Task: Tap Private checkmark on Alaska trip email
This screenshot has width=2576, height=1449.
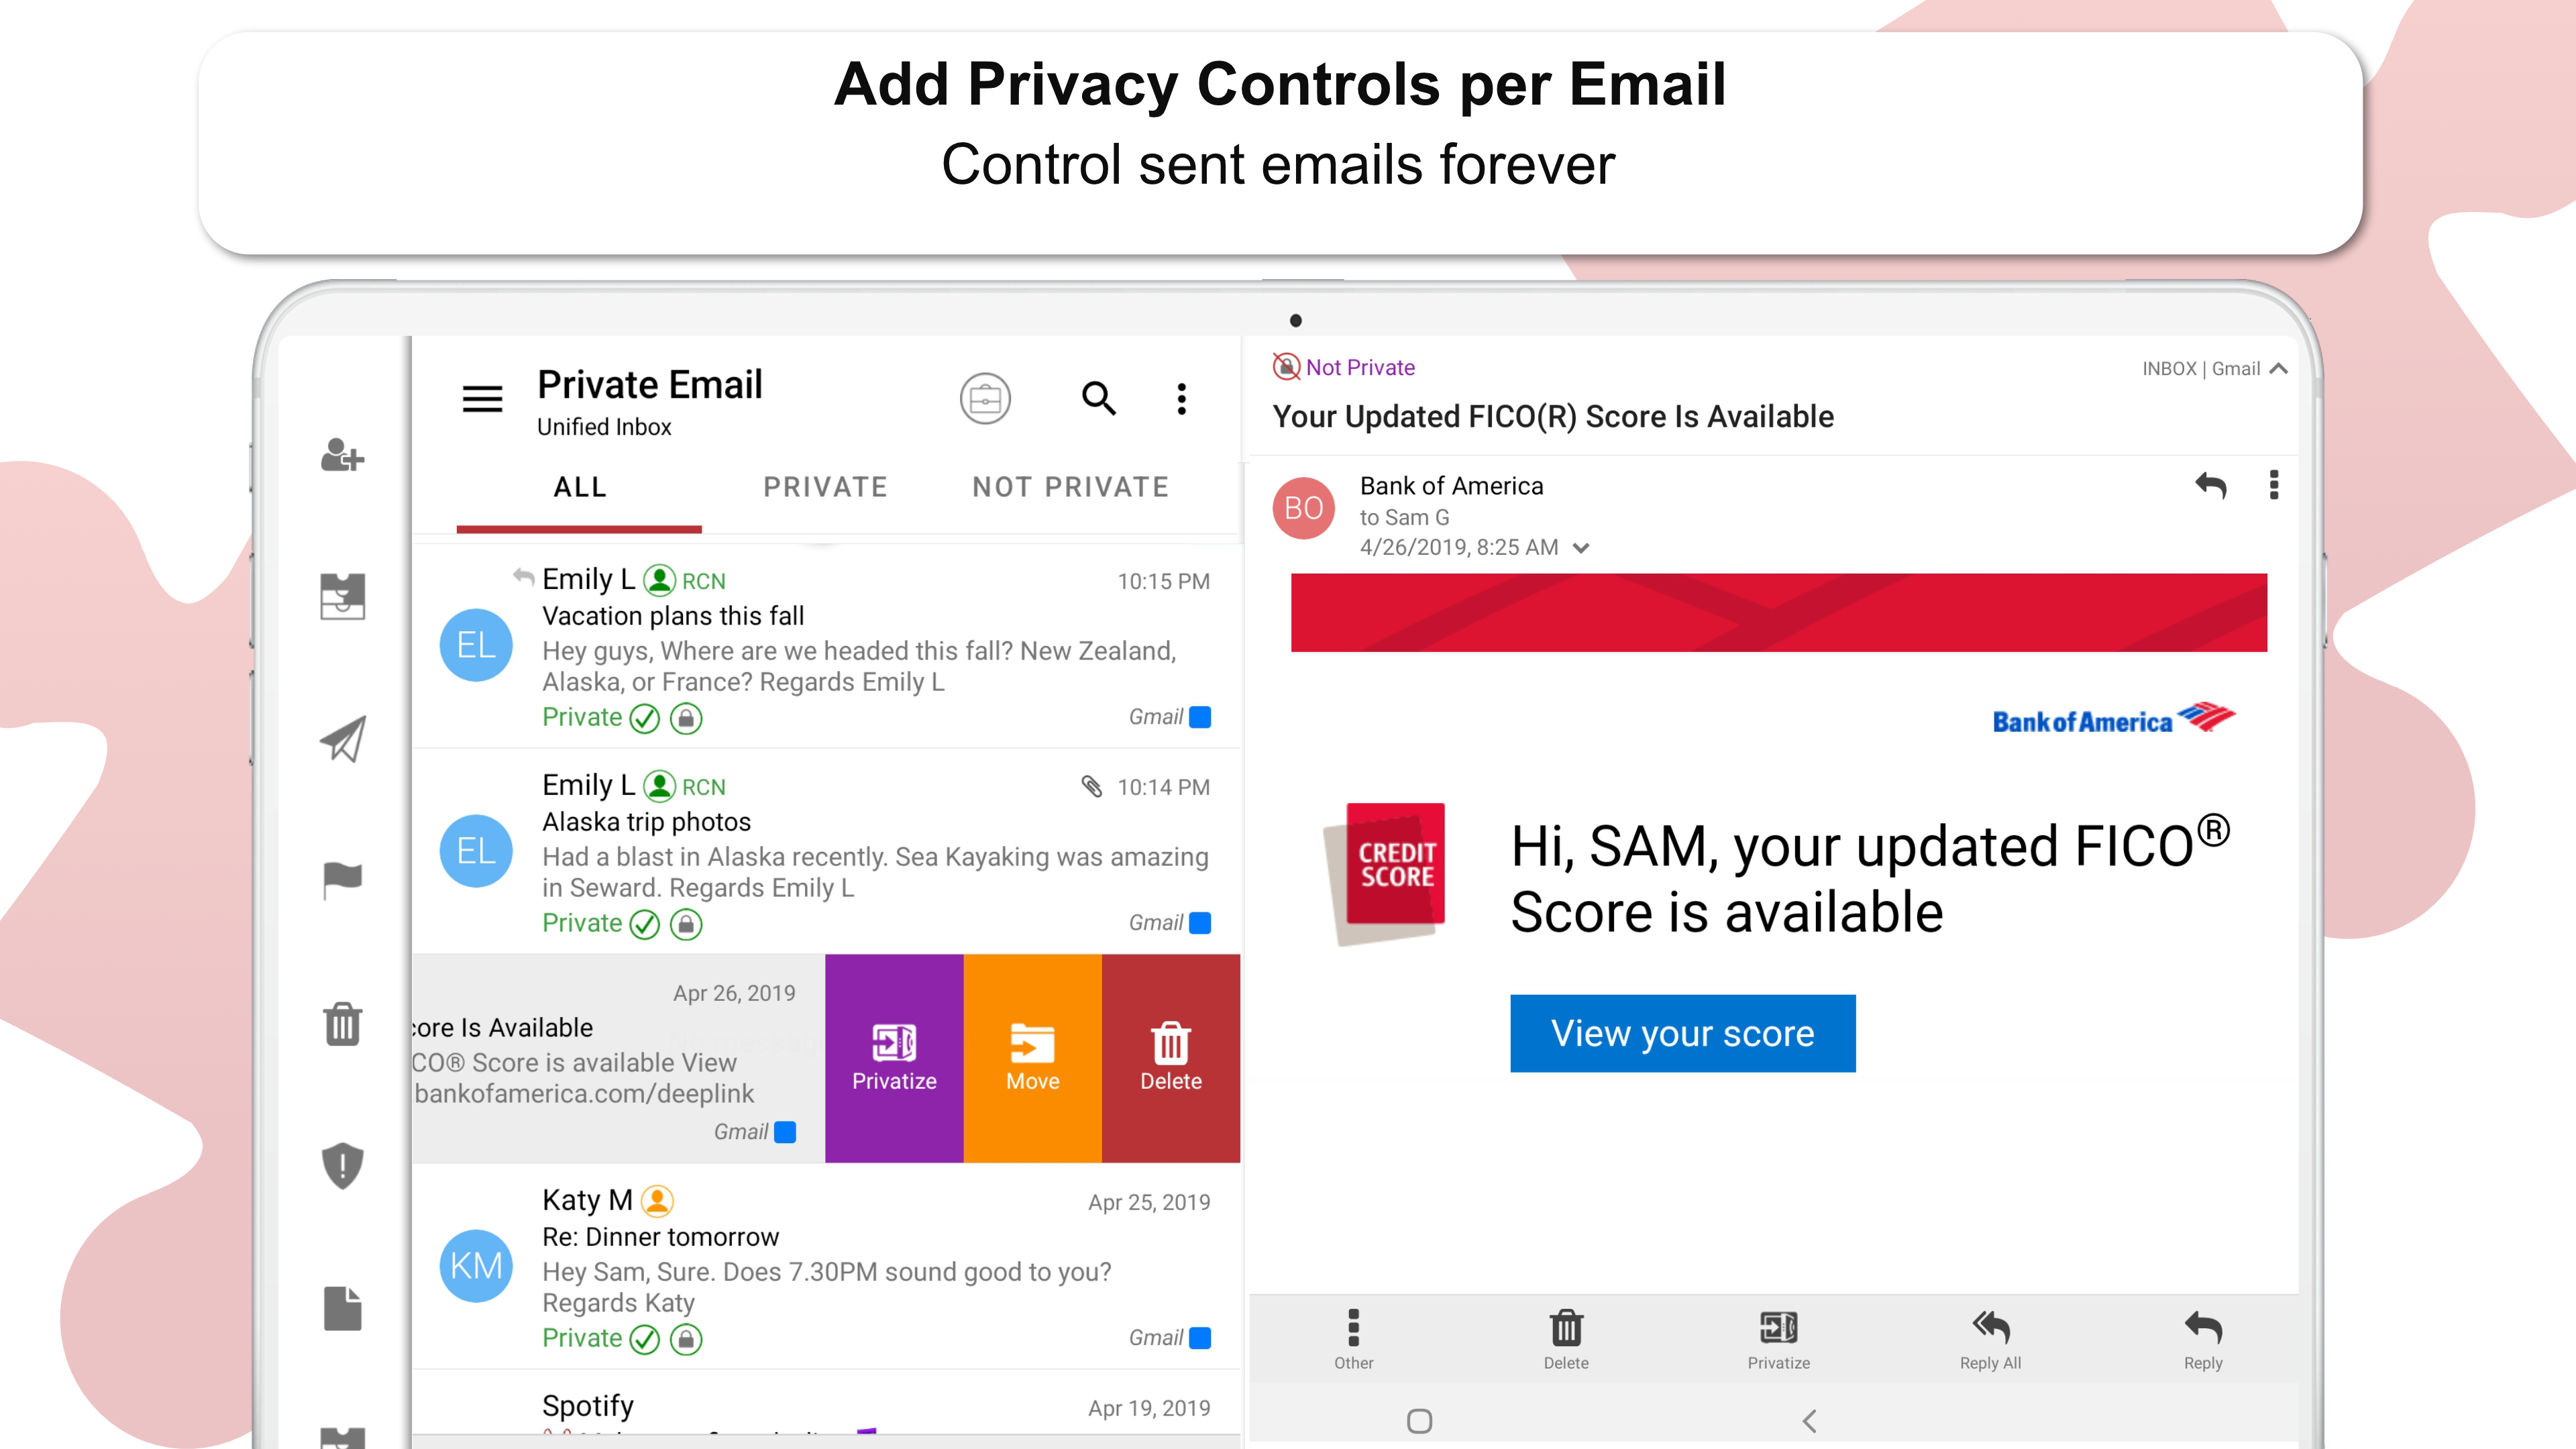Action: click(645, 924)
